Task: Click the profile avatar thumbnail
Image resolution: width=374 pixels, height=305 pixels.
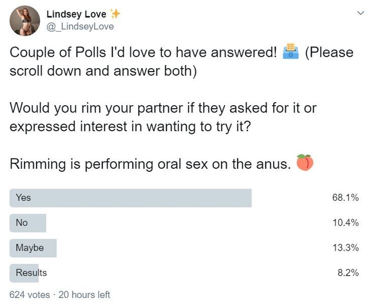Action: point(24,20)
